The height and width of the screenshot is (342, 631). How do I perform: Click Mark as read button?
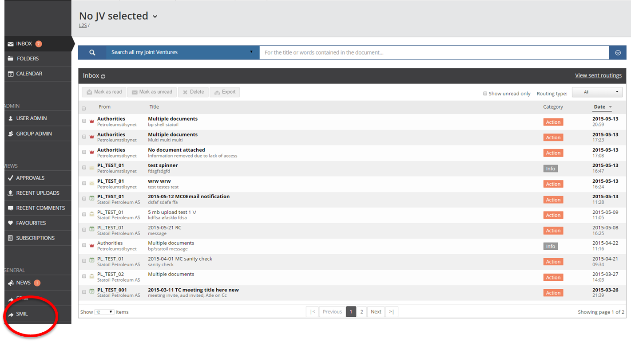point(104,92)
